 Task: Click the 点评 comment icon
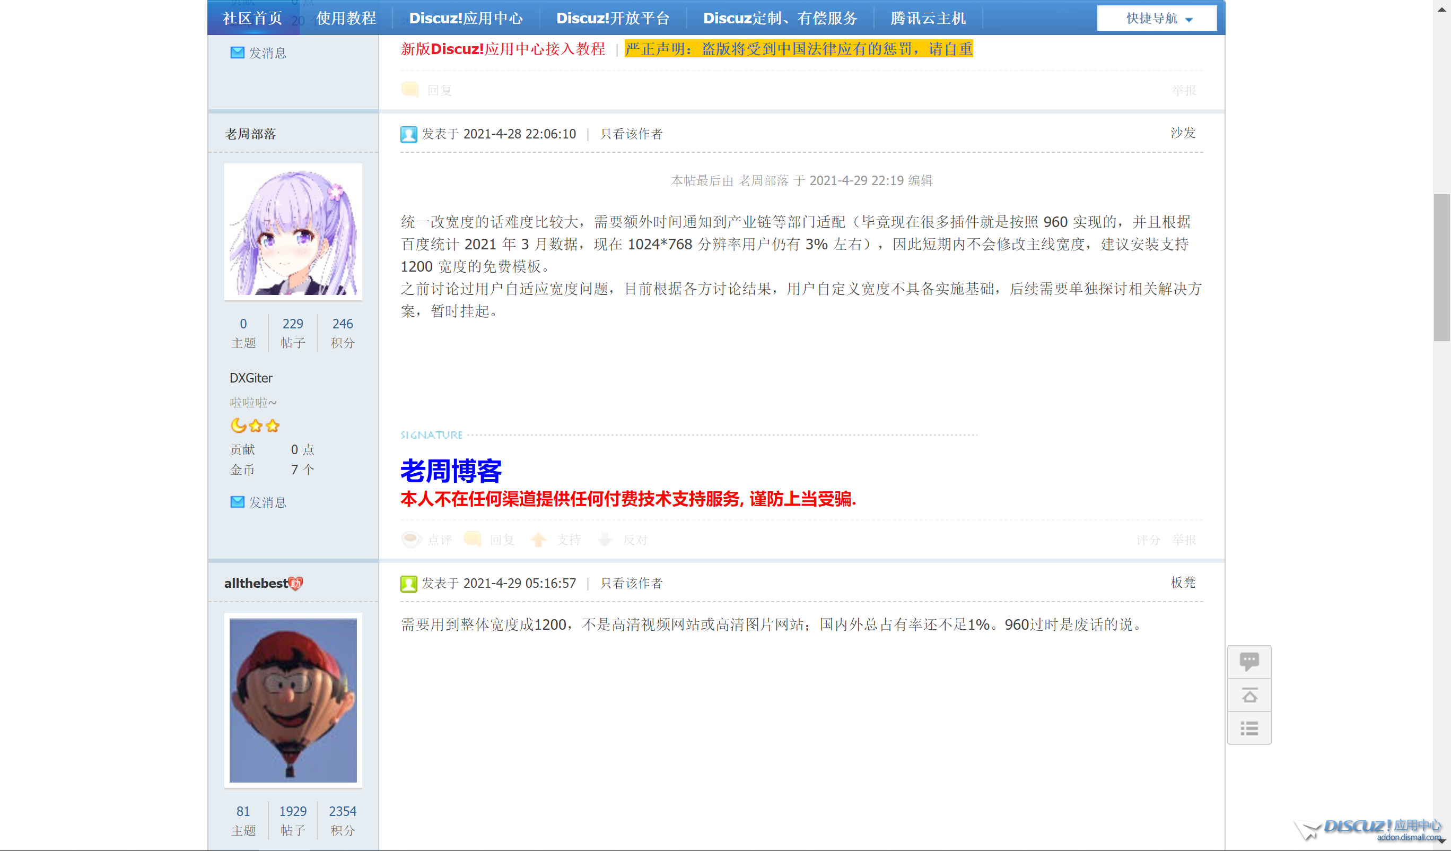coord(411,539)
